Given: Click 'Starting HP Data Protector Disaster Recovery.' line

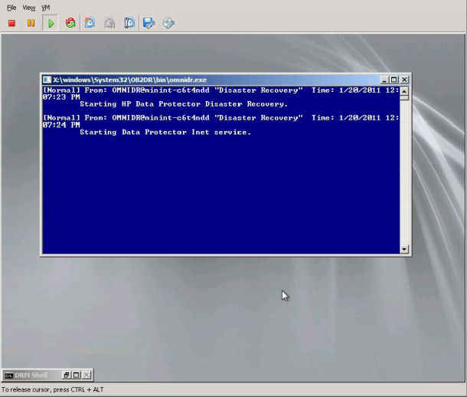Looking at the screenshot, I should (x=184, y=104).
